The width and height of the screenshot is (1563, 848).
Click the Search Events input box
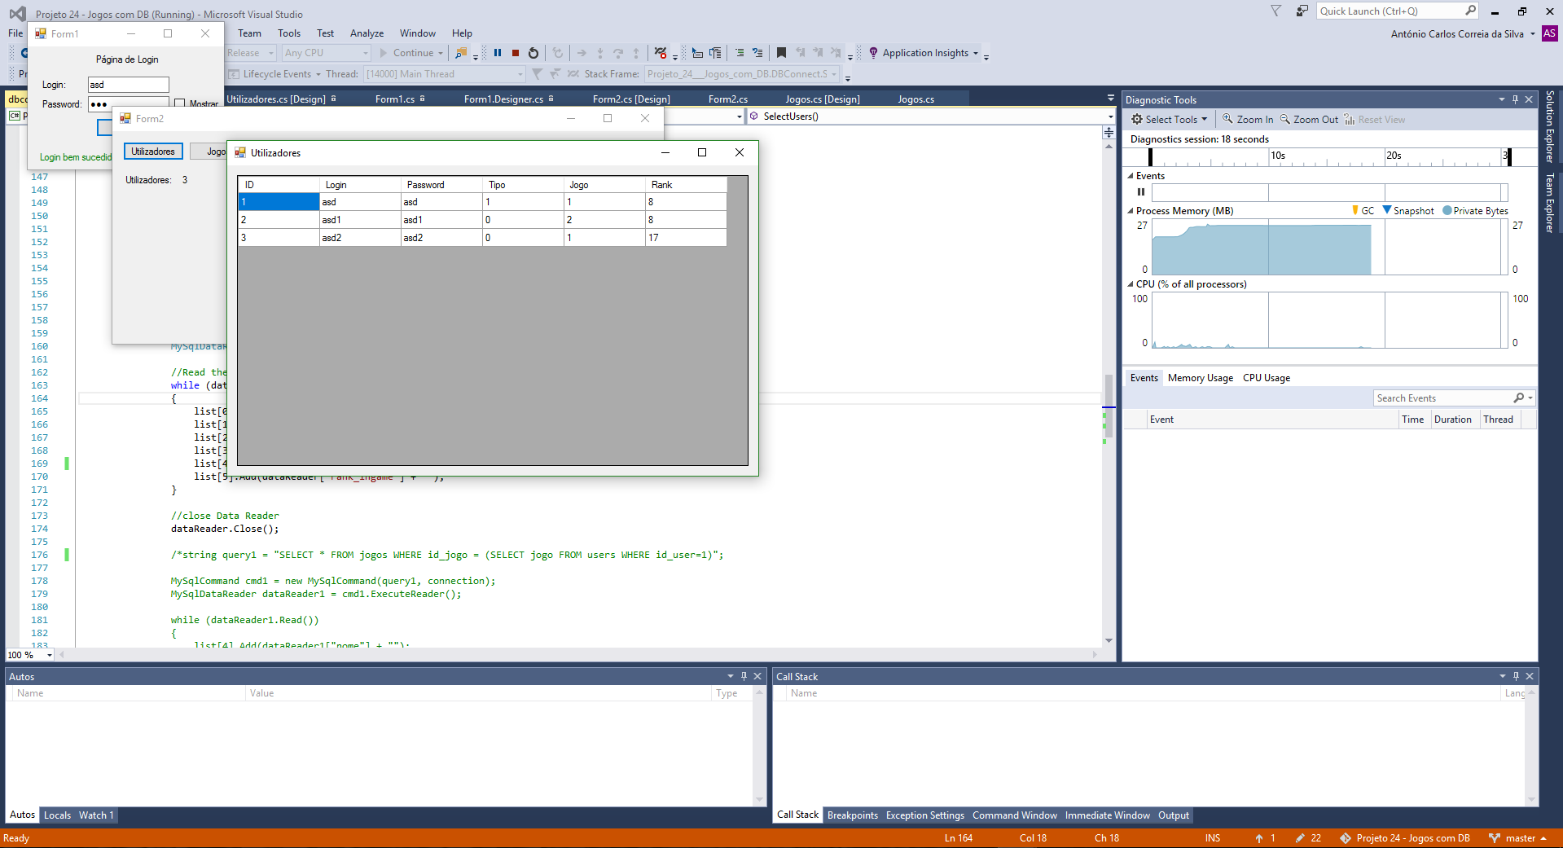(x=1442, y=398)
